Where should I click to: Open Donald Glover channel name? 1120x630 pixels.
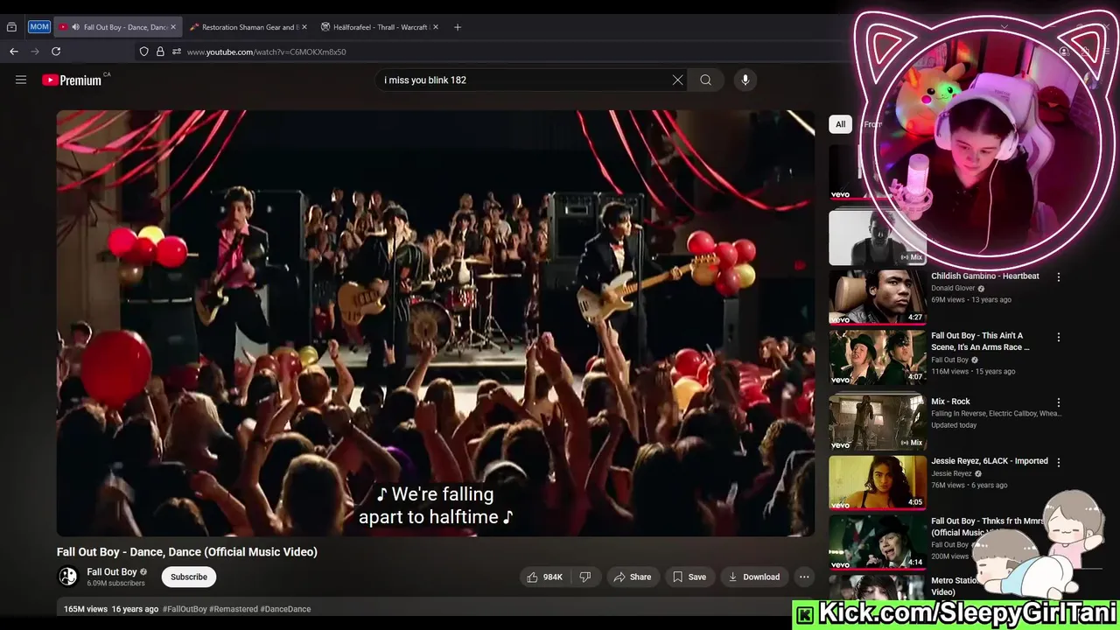click(952, 288)
